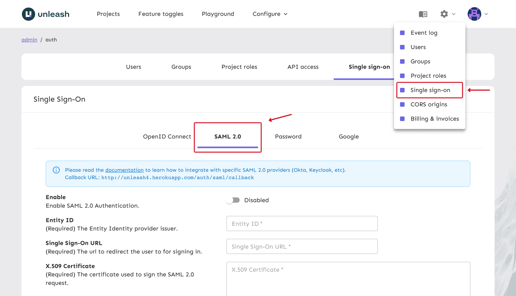Click the settings gear icon
516x296 pixels.
(x=443, y=14)
